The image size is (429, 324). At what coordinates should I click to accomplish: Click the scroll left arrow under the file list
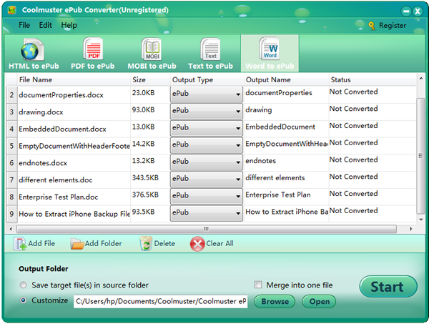coord(11,229)
